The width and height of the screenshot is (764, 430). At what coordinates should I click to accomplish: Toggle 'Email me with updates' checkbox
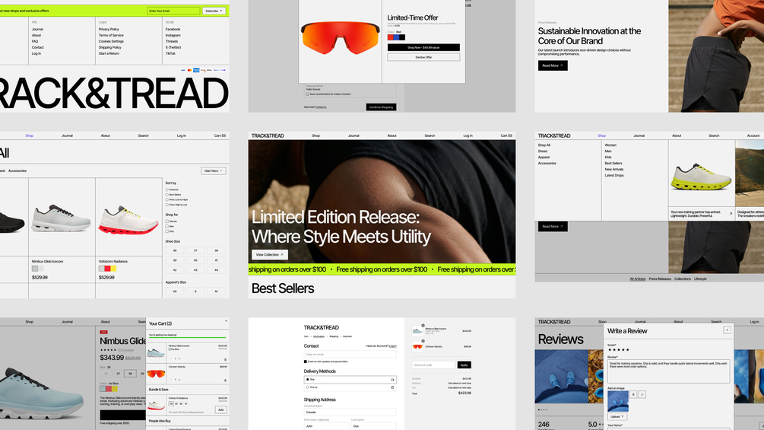pyautogui.click(x=306, y=362)
